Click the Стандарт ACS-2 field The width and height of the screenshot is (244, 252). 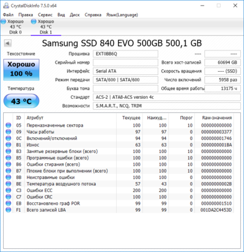[167, 97]
